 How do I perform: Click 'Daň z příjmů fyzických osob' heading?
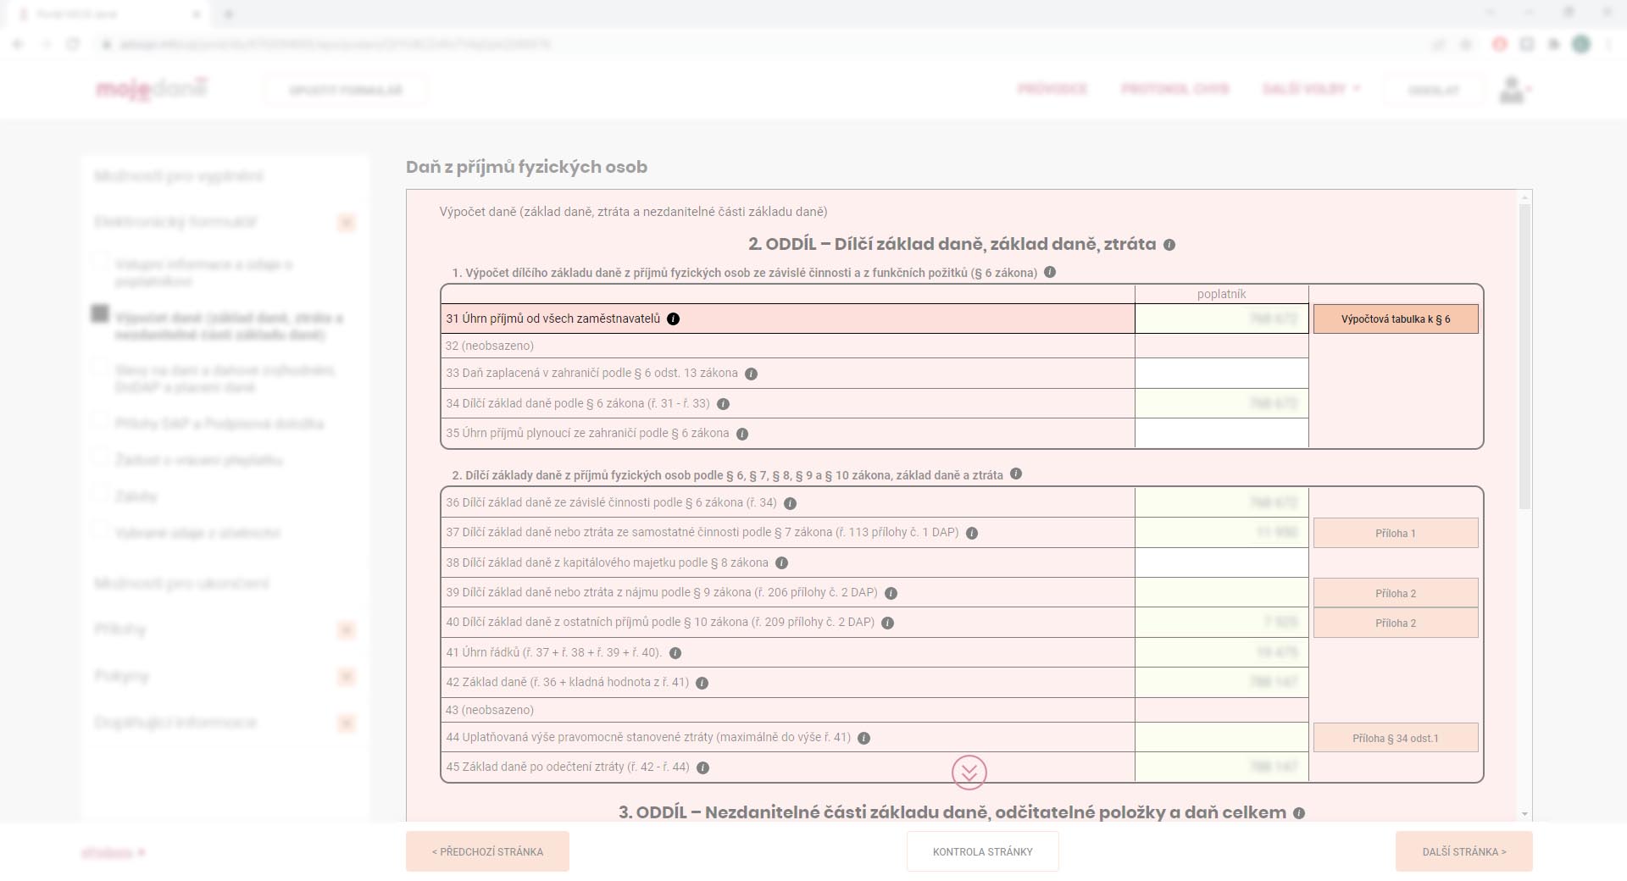point(526,167)
